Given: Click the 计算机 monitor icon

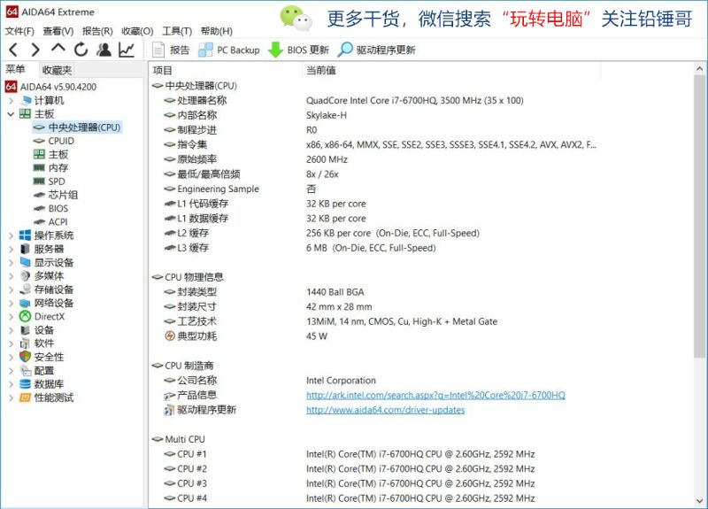Looking at the screenshot, I should tap(26, 100).
